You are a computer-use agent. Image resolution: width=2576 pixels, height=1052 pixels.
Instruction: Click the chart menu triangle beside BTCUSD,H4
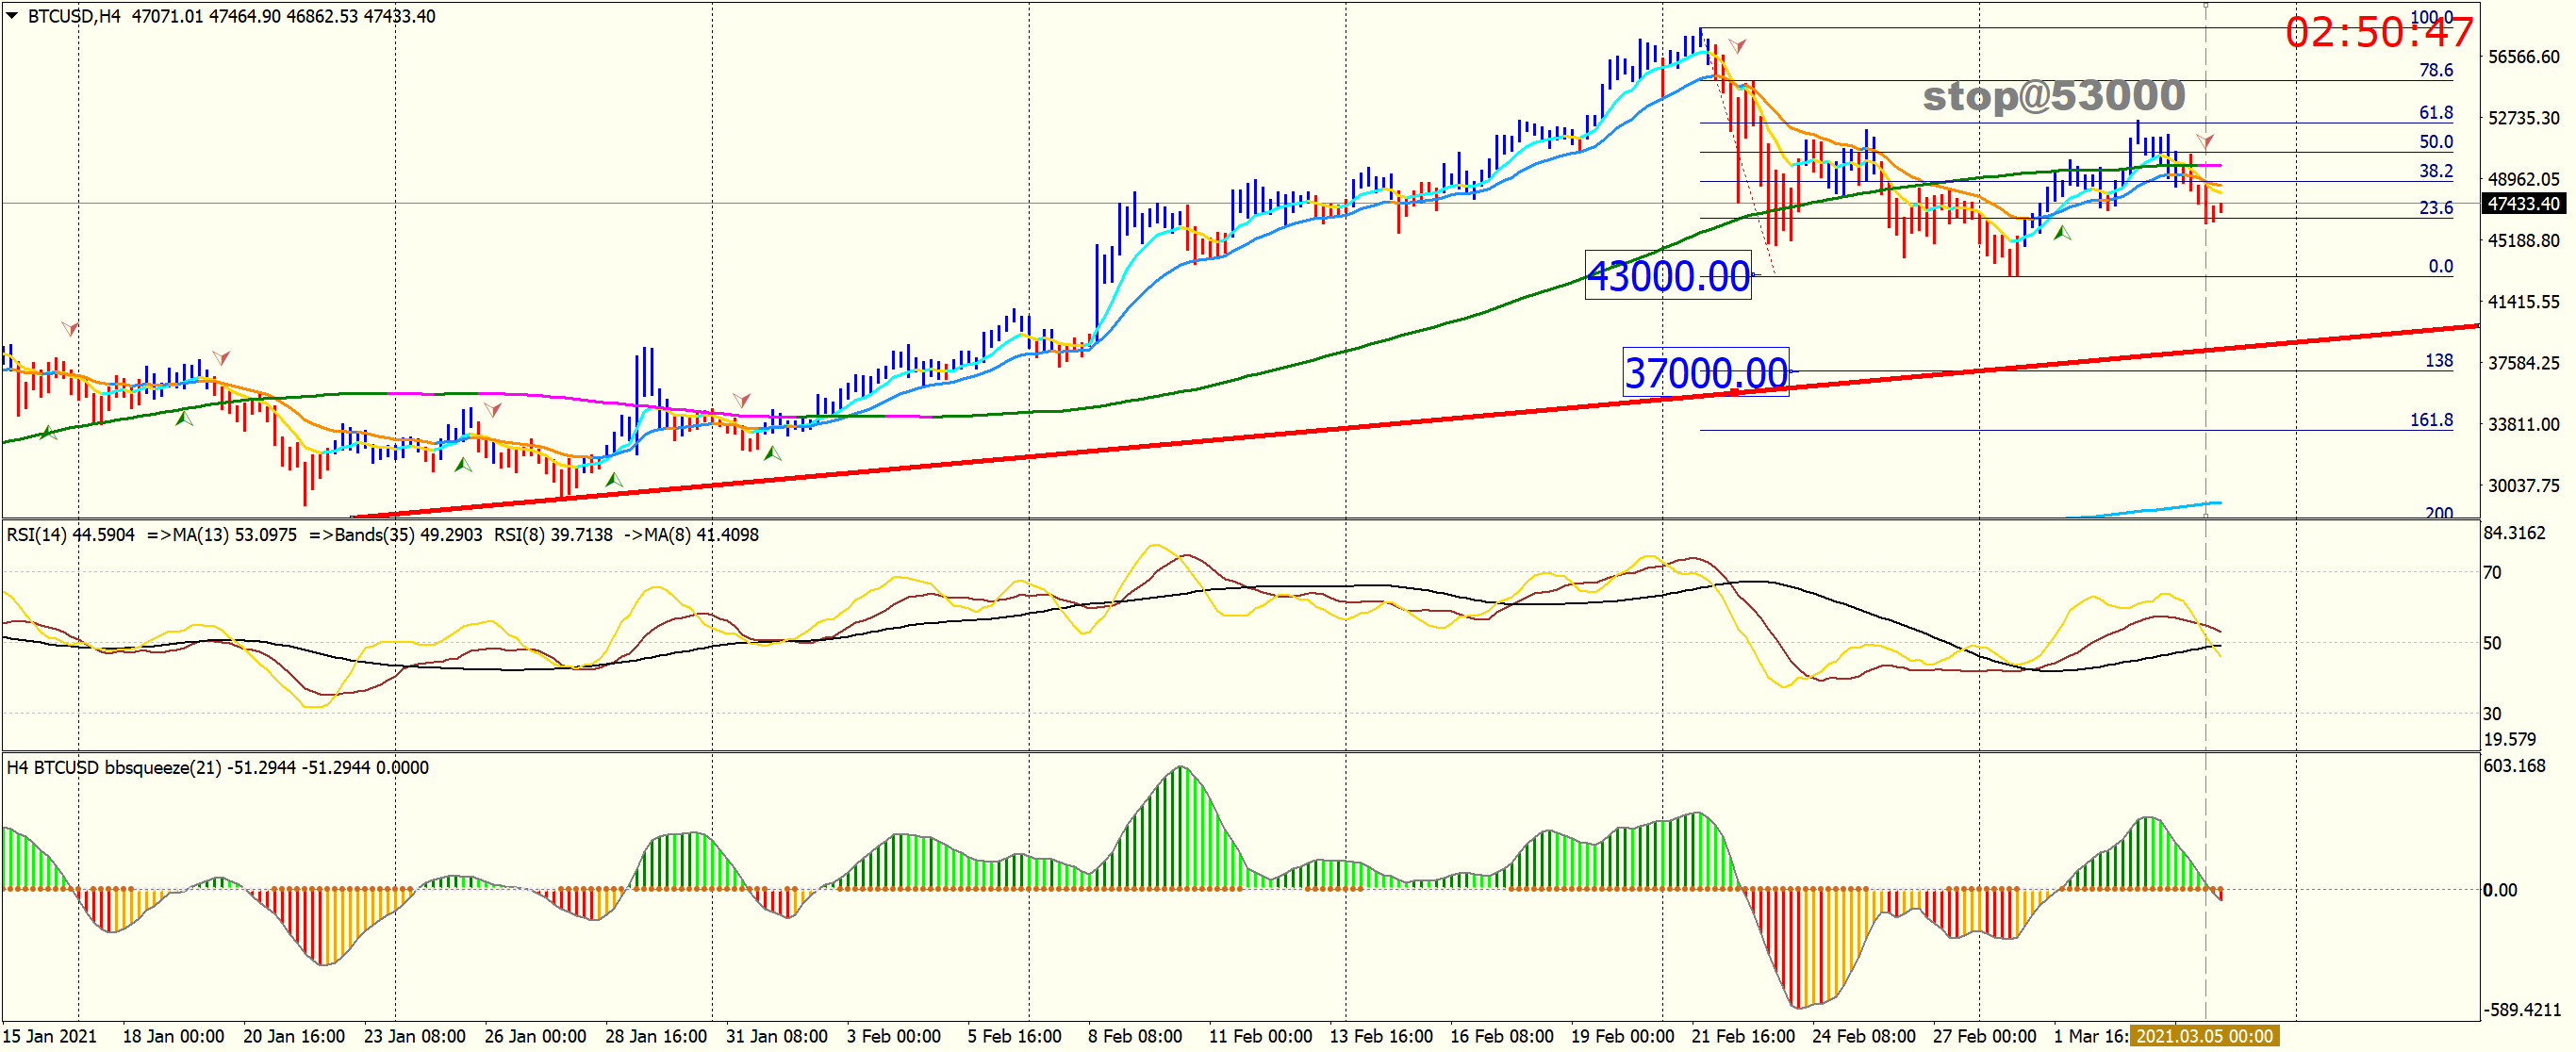(12, 15)
